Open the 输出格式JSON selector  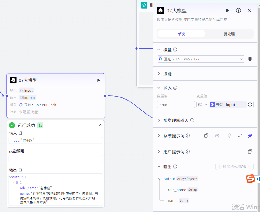click(234, 166)
